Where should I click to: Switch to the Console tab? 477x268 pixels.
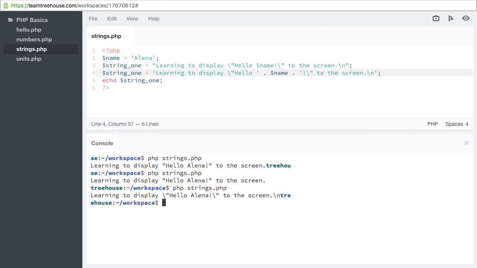[x=102, y=143]
